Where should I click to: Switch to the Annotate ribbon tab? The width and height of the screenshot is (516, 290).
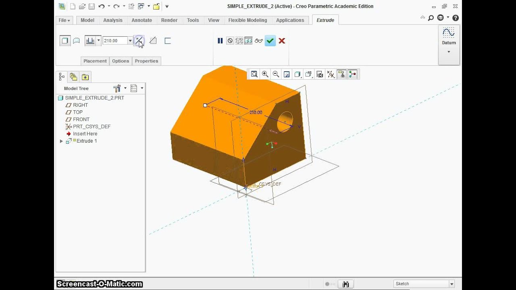point(142,20)
